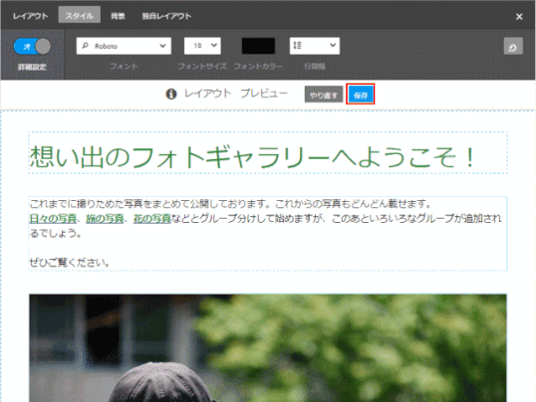Click the paragraph text ぜひご覧ください。
Screen dimensions: 536x402
click(70, 263)
